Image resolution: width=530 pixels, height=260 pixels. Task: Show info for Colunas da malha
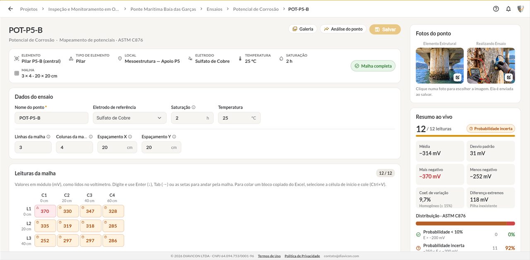(91, 137)
